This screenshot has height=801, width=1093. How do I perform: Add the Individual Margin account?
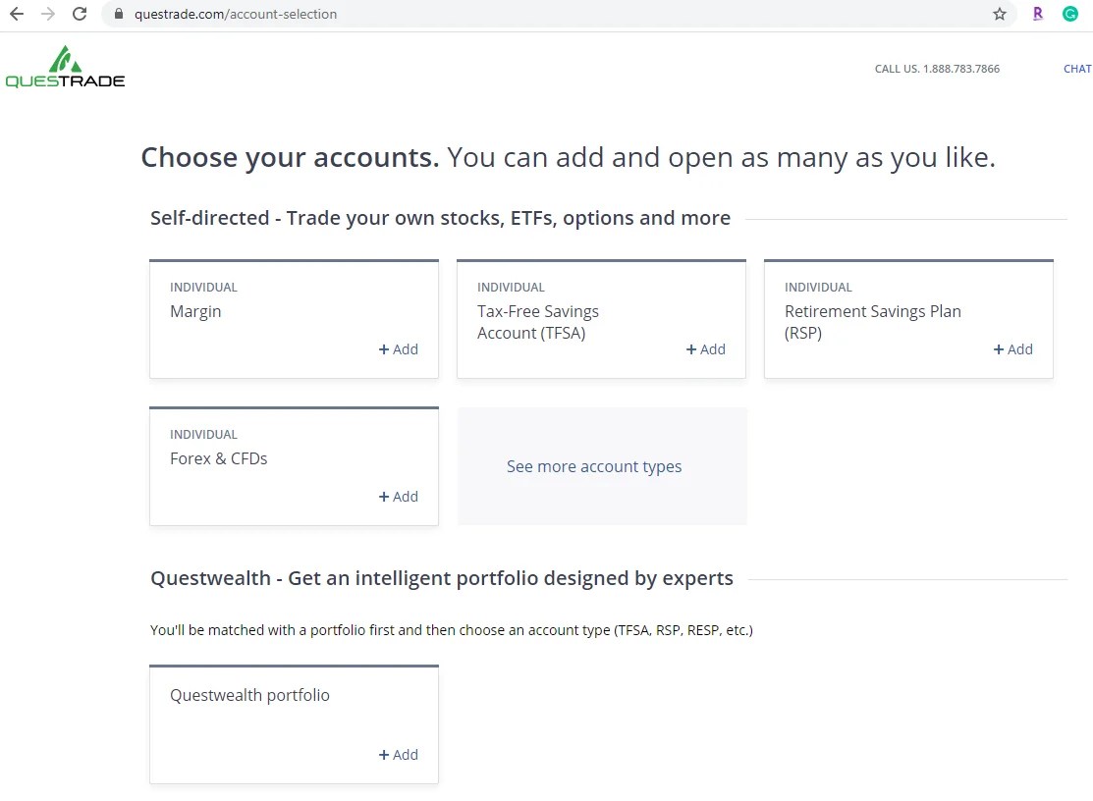(x=398, y=349)
